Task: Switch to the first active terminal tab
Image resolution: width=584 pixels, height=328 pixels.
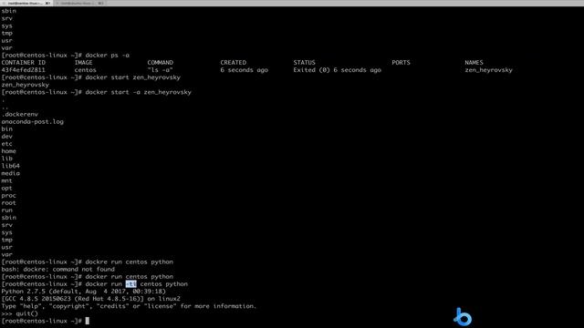Action: (x=26, y=3)
